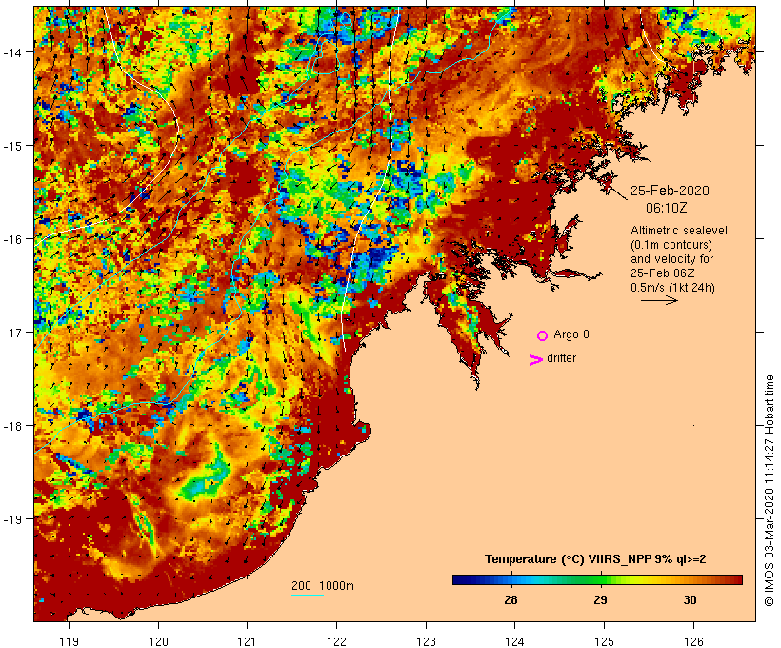The width and height of the screenshot is (781, 648).
Task: Click the '28' color bar tick label
Action: tap(511, 600)
